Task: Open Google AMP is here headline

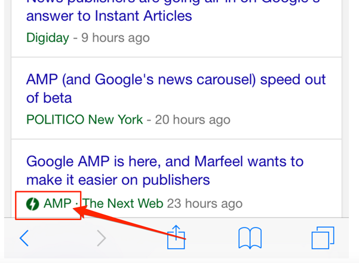Action: point(165,170)
